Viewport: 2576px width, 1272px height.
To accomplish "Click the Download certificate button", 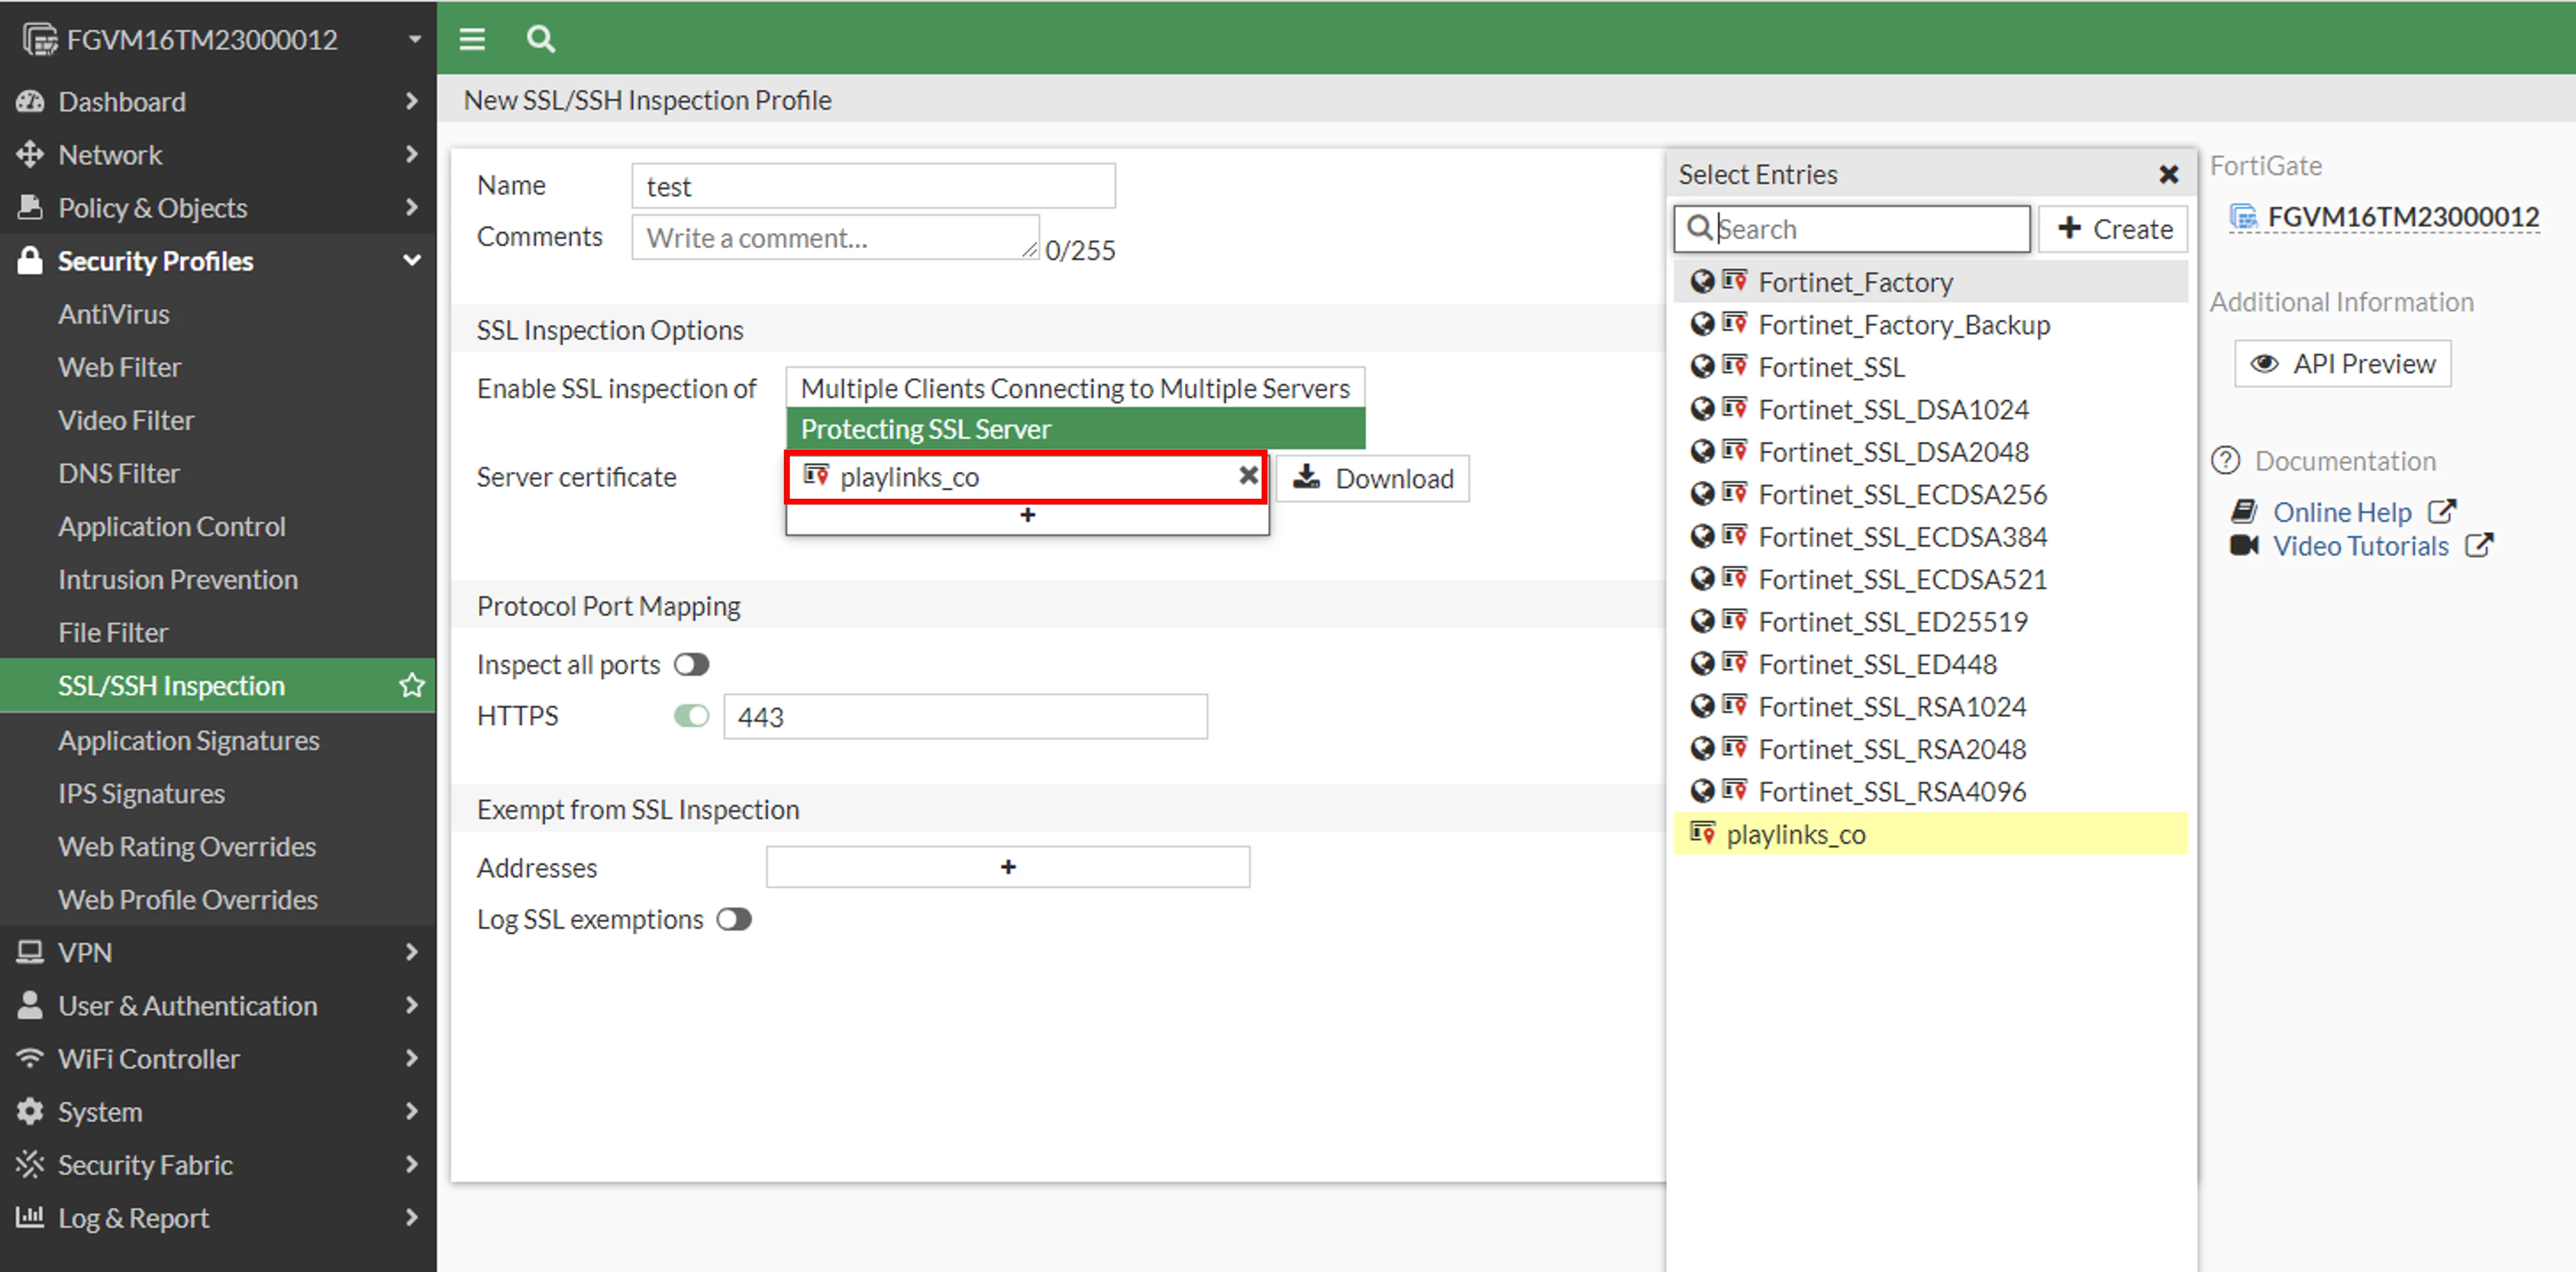I will pos(1373,478).
